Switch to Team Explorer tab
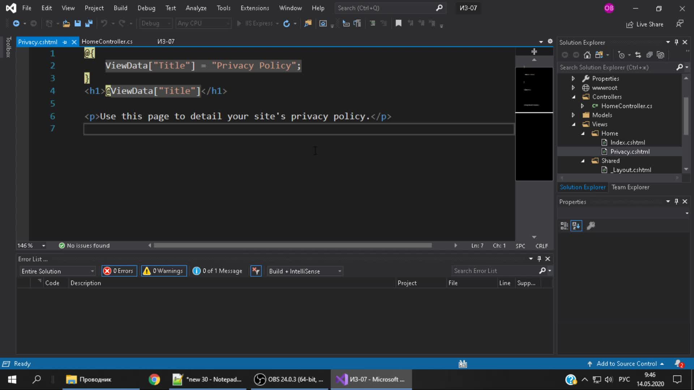The width and height of the screenshot is (694, 390). 630,187
